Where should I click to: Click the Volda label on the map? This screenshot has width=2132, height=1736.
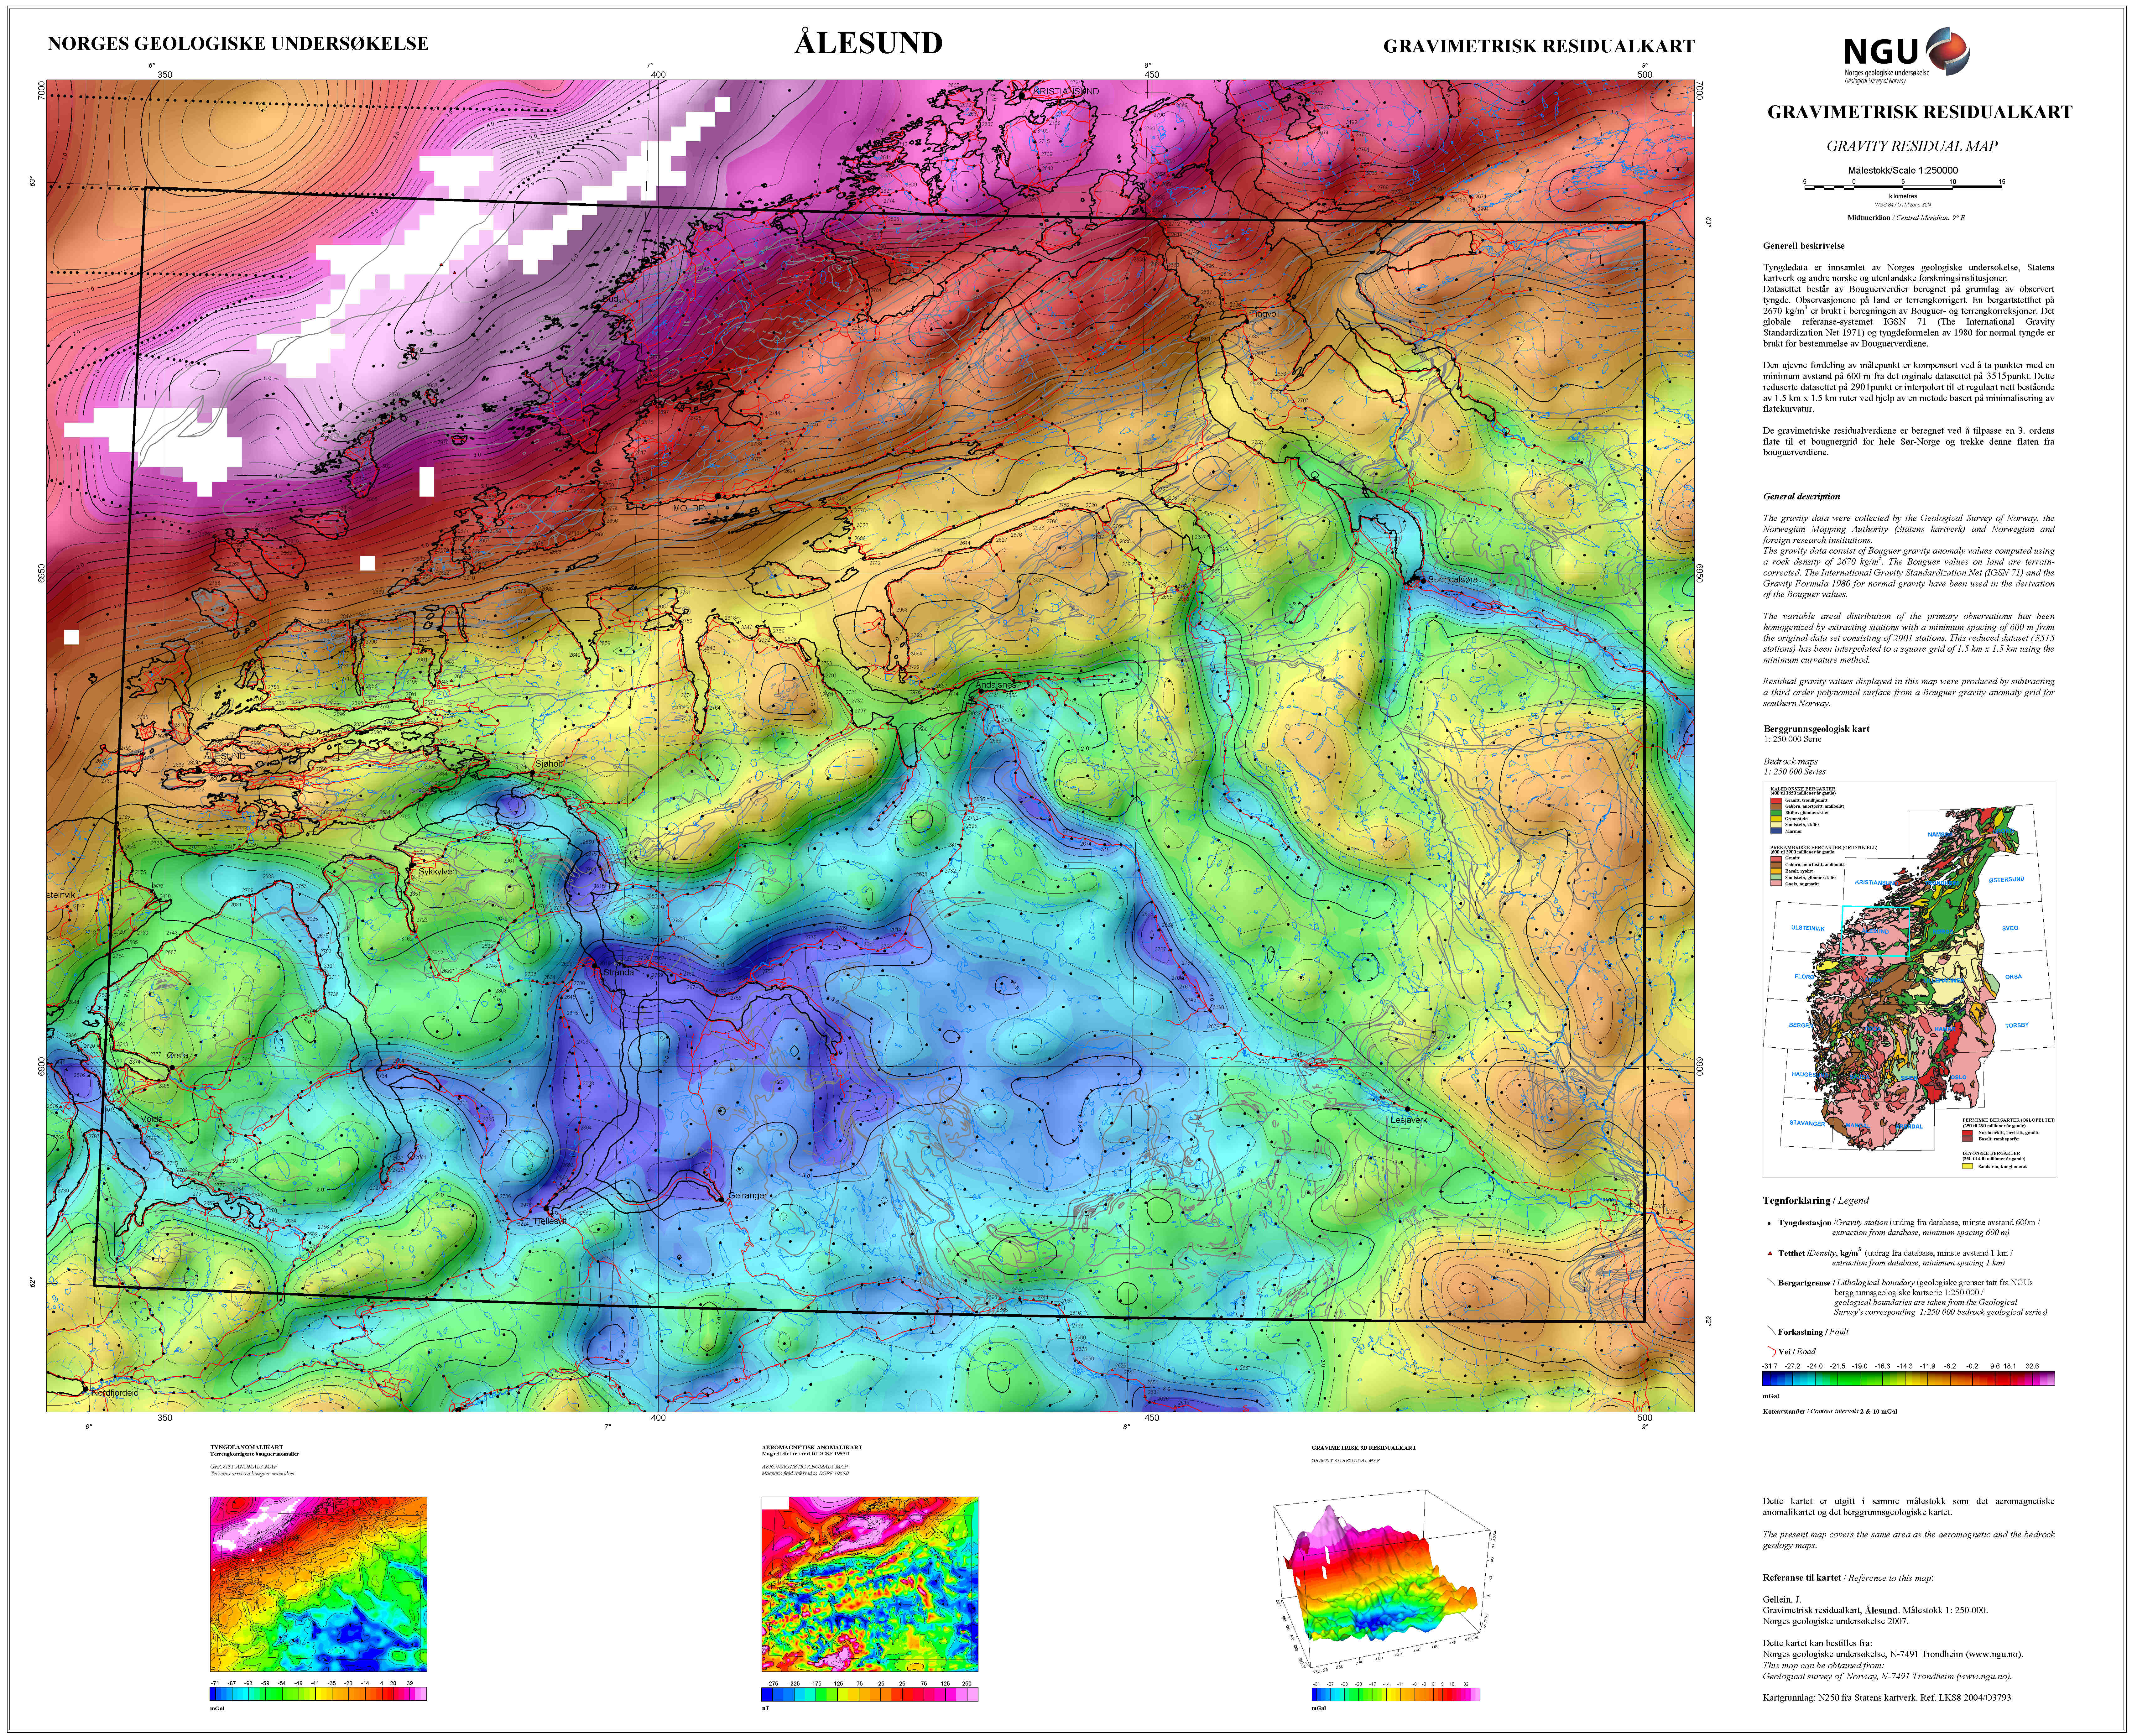[152, 1119]
